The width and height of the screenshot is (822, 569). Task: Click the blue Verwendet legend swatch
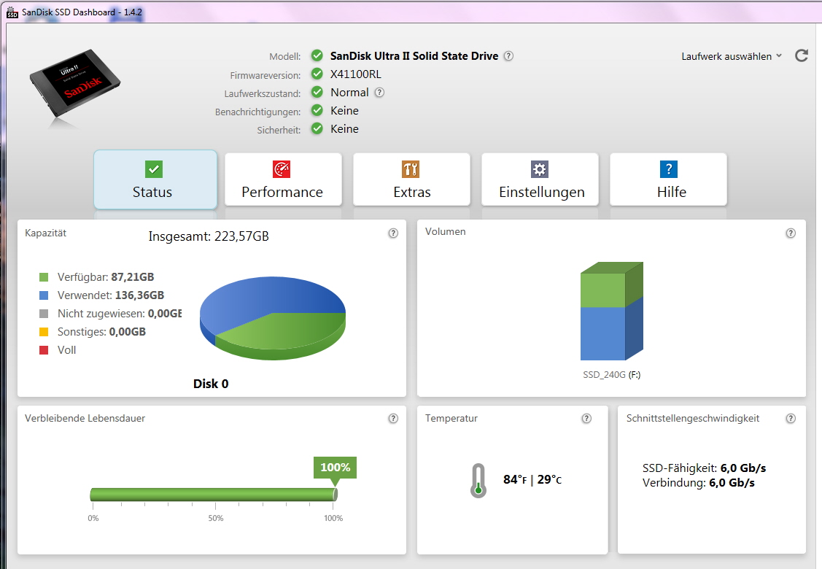point(44,295)
